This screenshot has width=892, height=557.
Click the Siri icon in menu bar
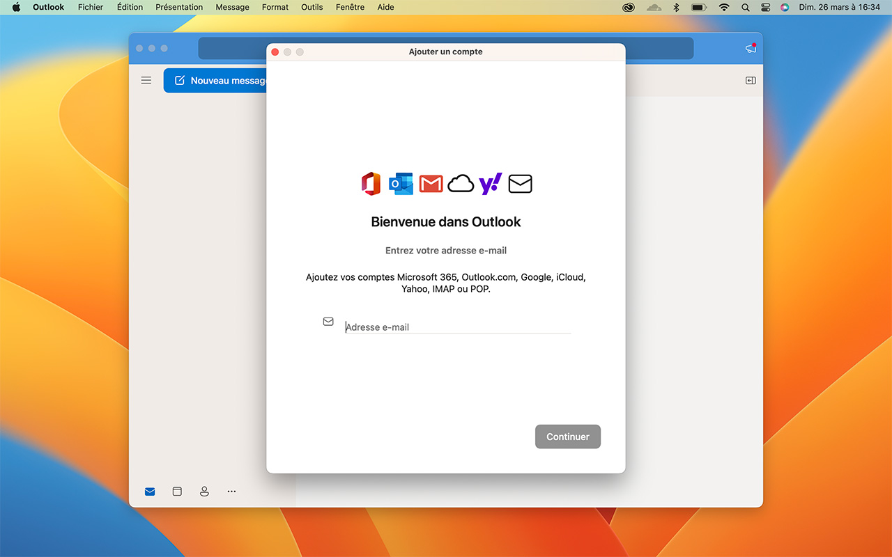click(x=785, y=7)
